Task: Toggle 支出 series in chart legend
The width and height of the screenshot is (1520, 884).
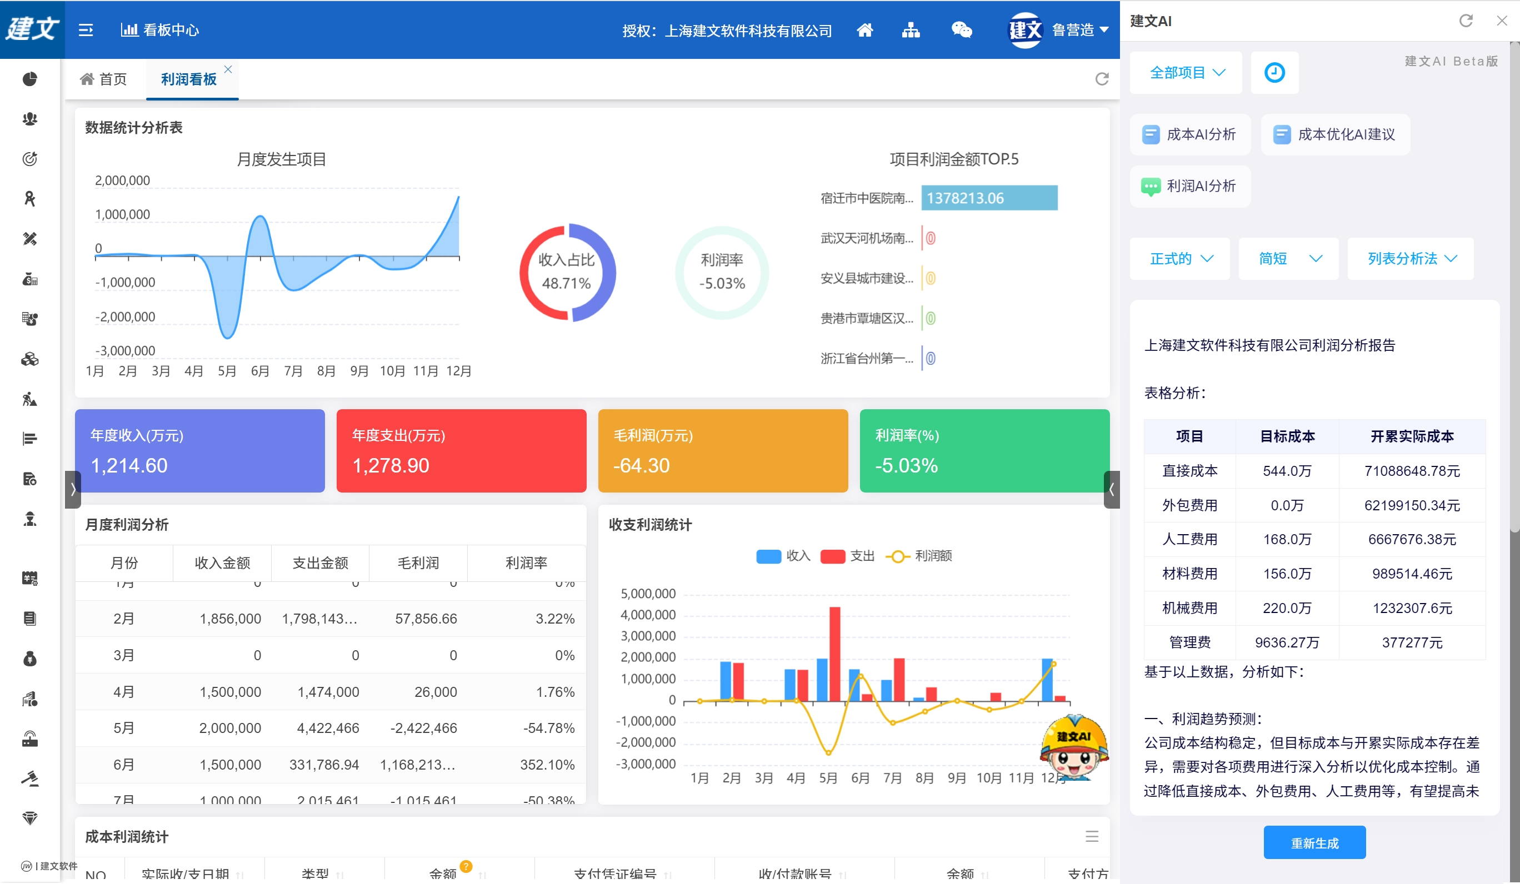Action: point(847,556)
